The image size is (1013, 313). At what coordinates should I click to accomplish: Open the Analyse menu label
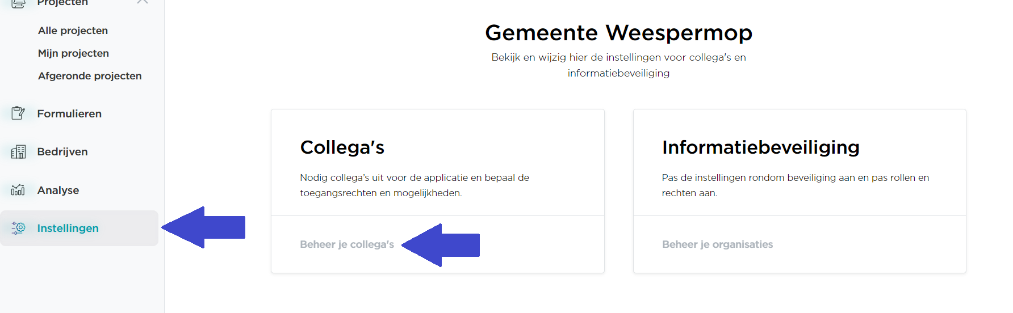click(58, 190)
